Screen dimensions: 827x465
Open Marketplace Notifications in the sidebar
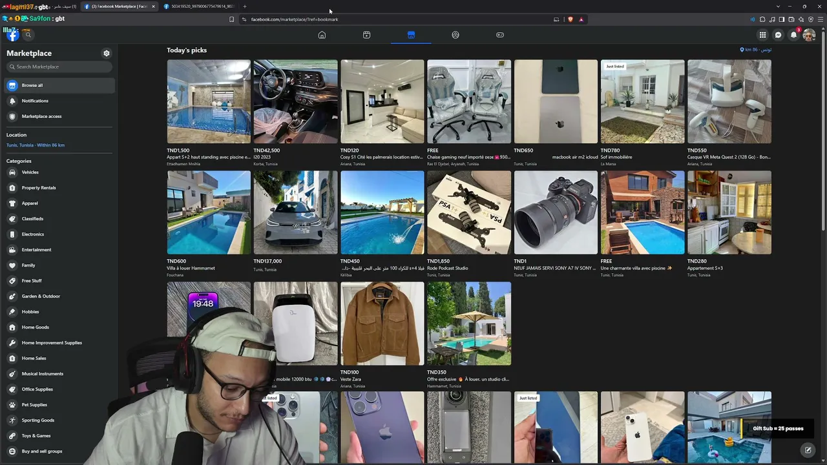[x=59, y=101]
